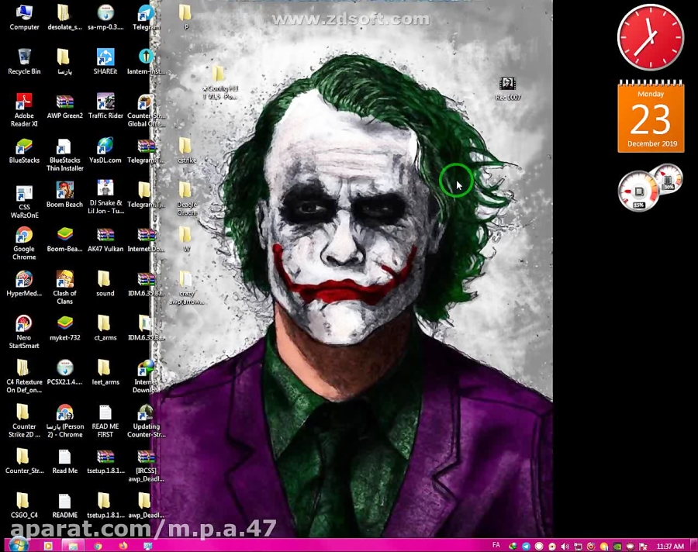The width and height of the screenshot is (698, 552).
Task: Open the volume speaker tray icon
Action: point(565,547)
